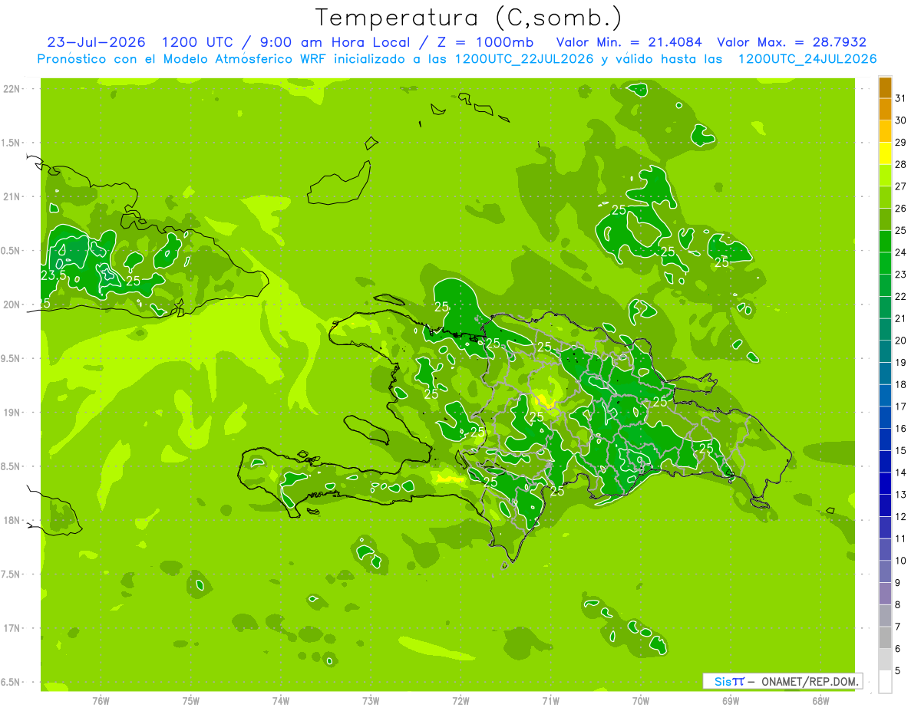921x711 pixels.
Task: Click the "73W" longitude axis label
Action: [x=371, y=700]
